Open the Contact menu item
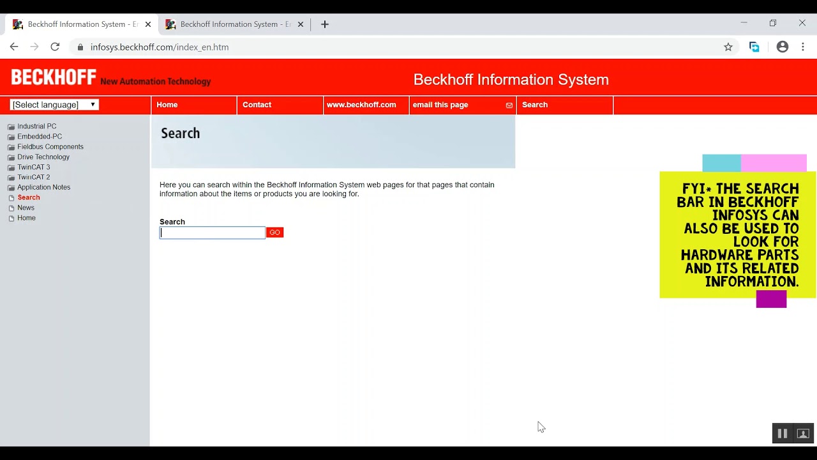Screen dimensions: 817x460 tap(257, 105)
